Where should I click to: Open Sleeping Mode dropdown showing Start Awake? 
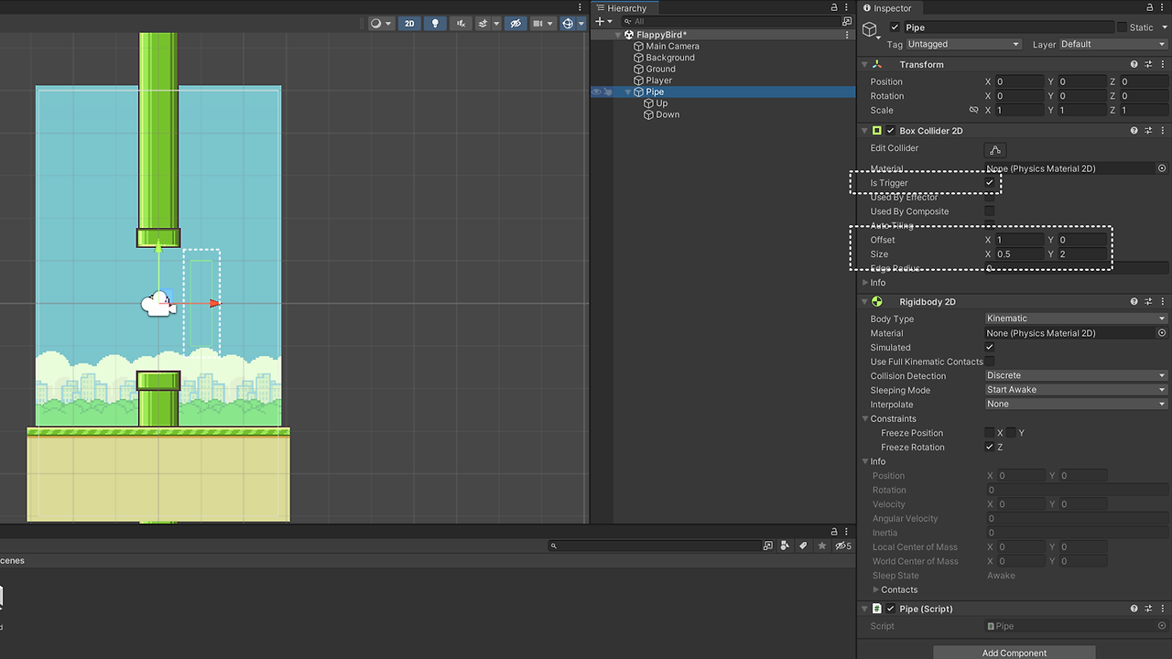tap(1076, 390)
